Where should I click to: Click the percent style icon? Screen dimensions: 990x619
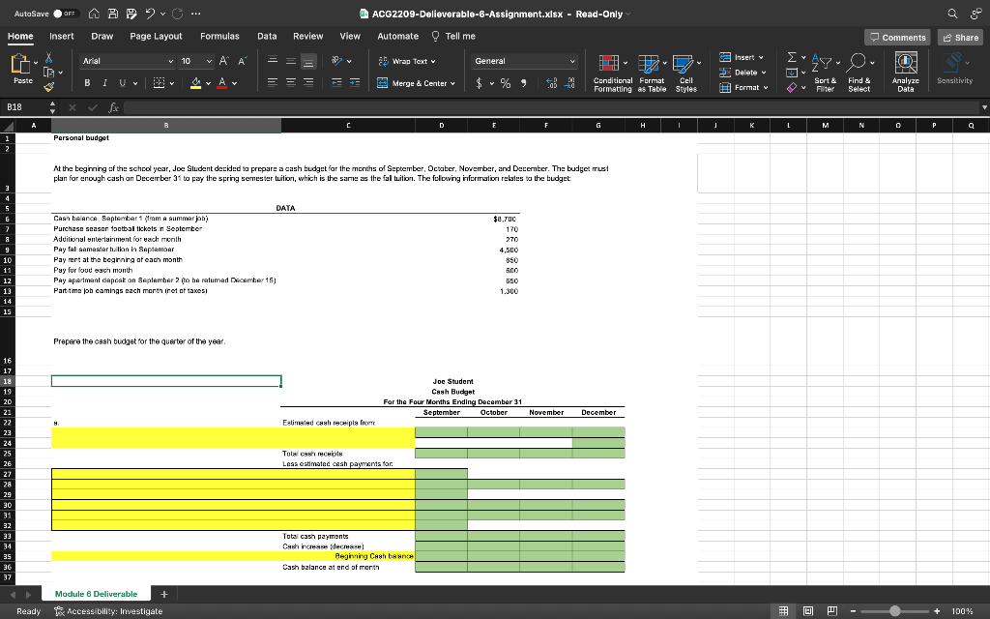tap(504, 83)
